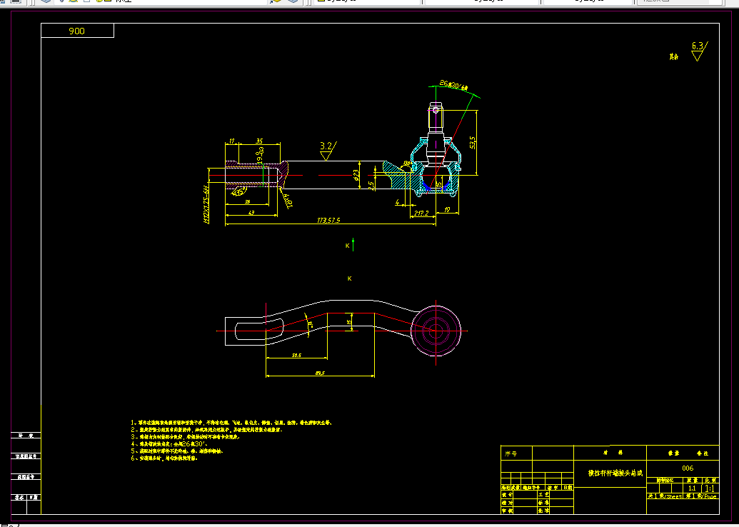
Task: Click the 50.5 dimension text
Action: point(296,355)
